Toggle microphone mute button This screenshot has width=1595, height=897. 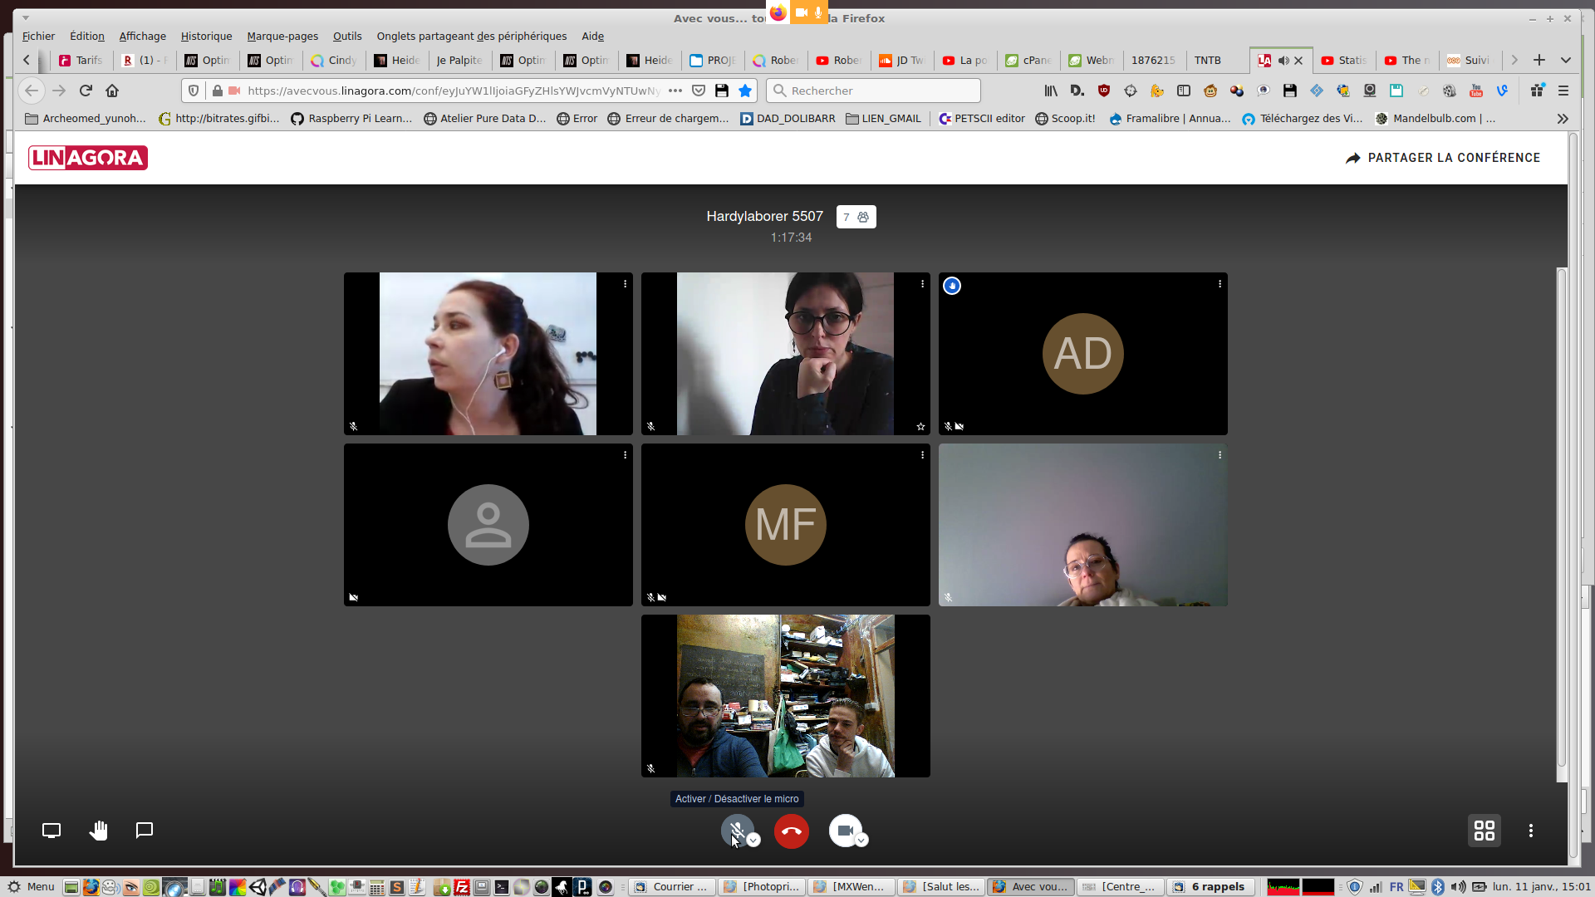point(735,830)
